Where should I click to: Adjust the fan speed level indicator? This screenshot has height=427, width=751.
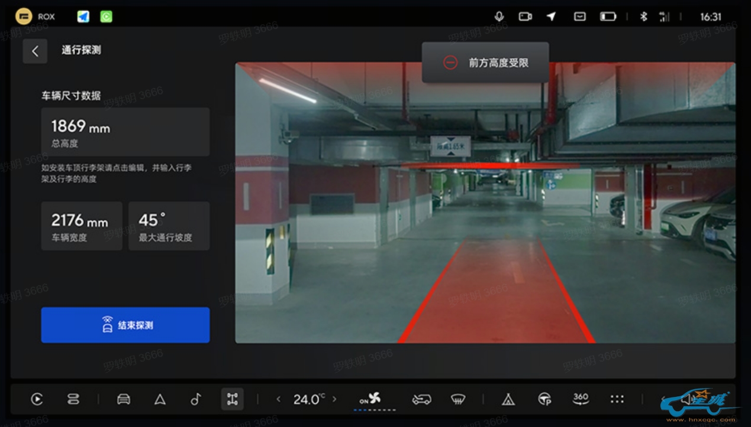pos(374,409)
